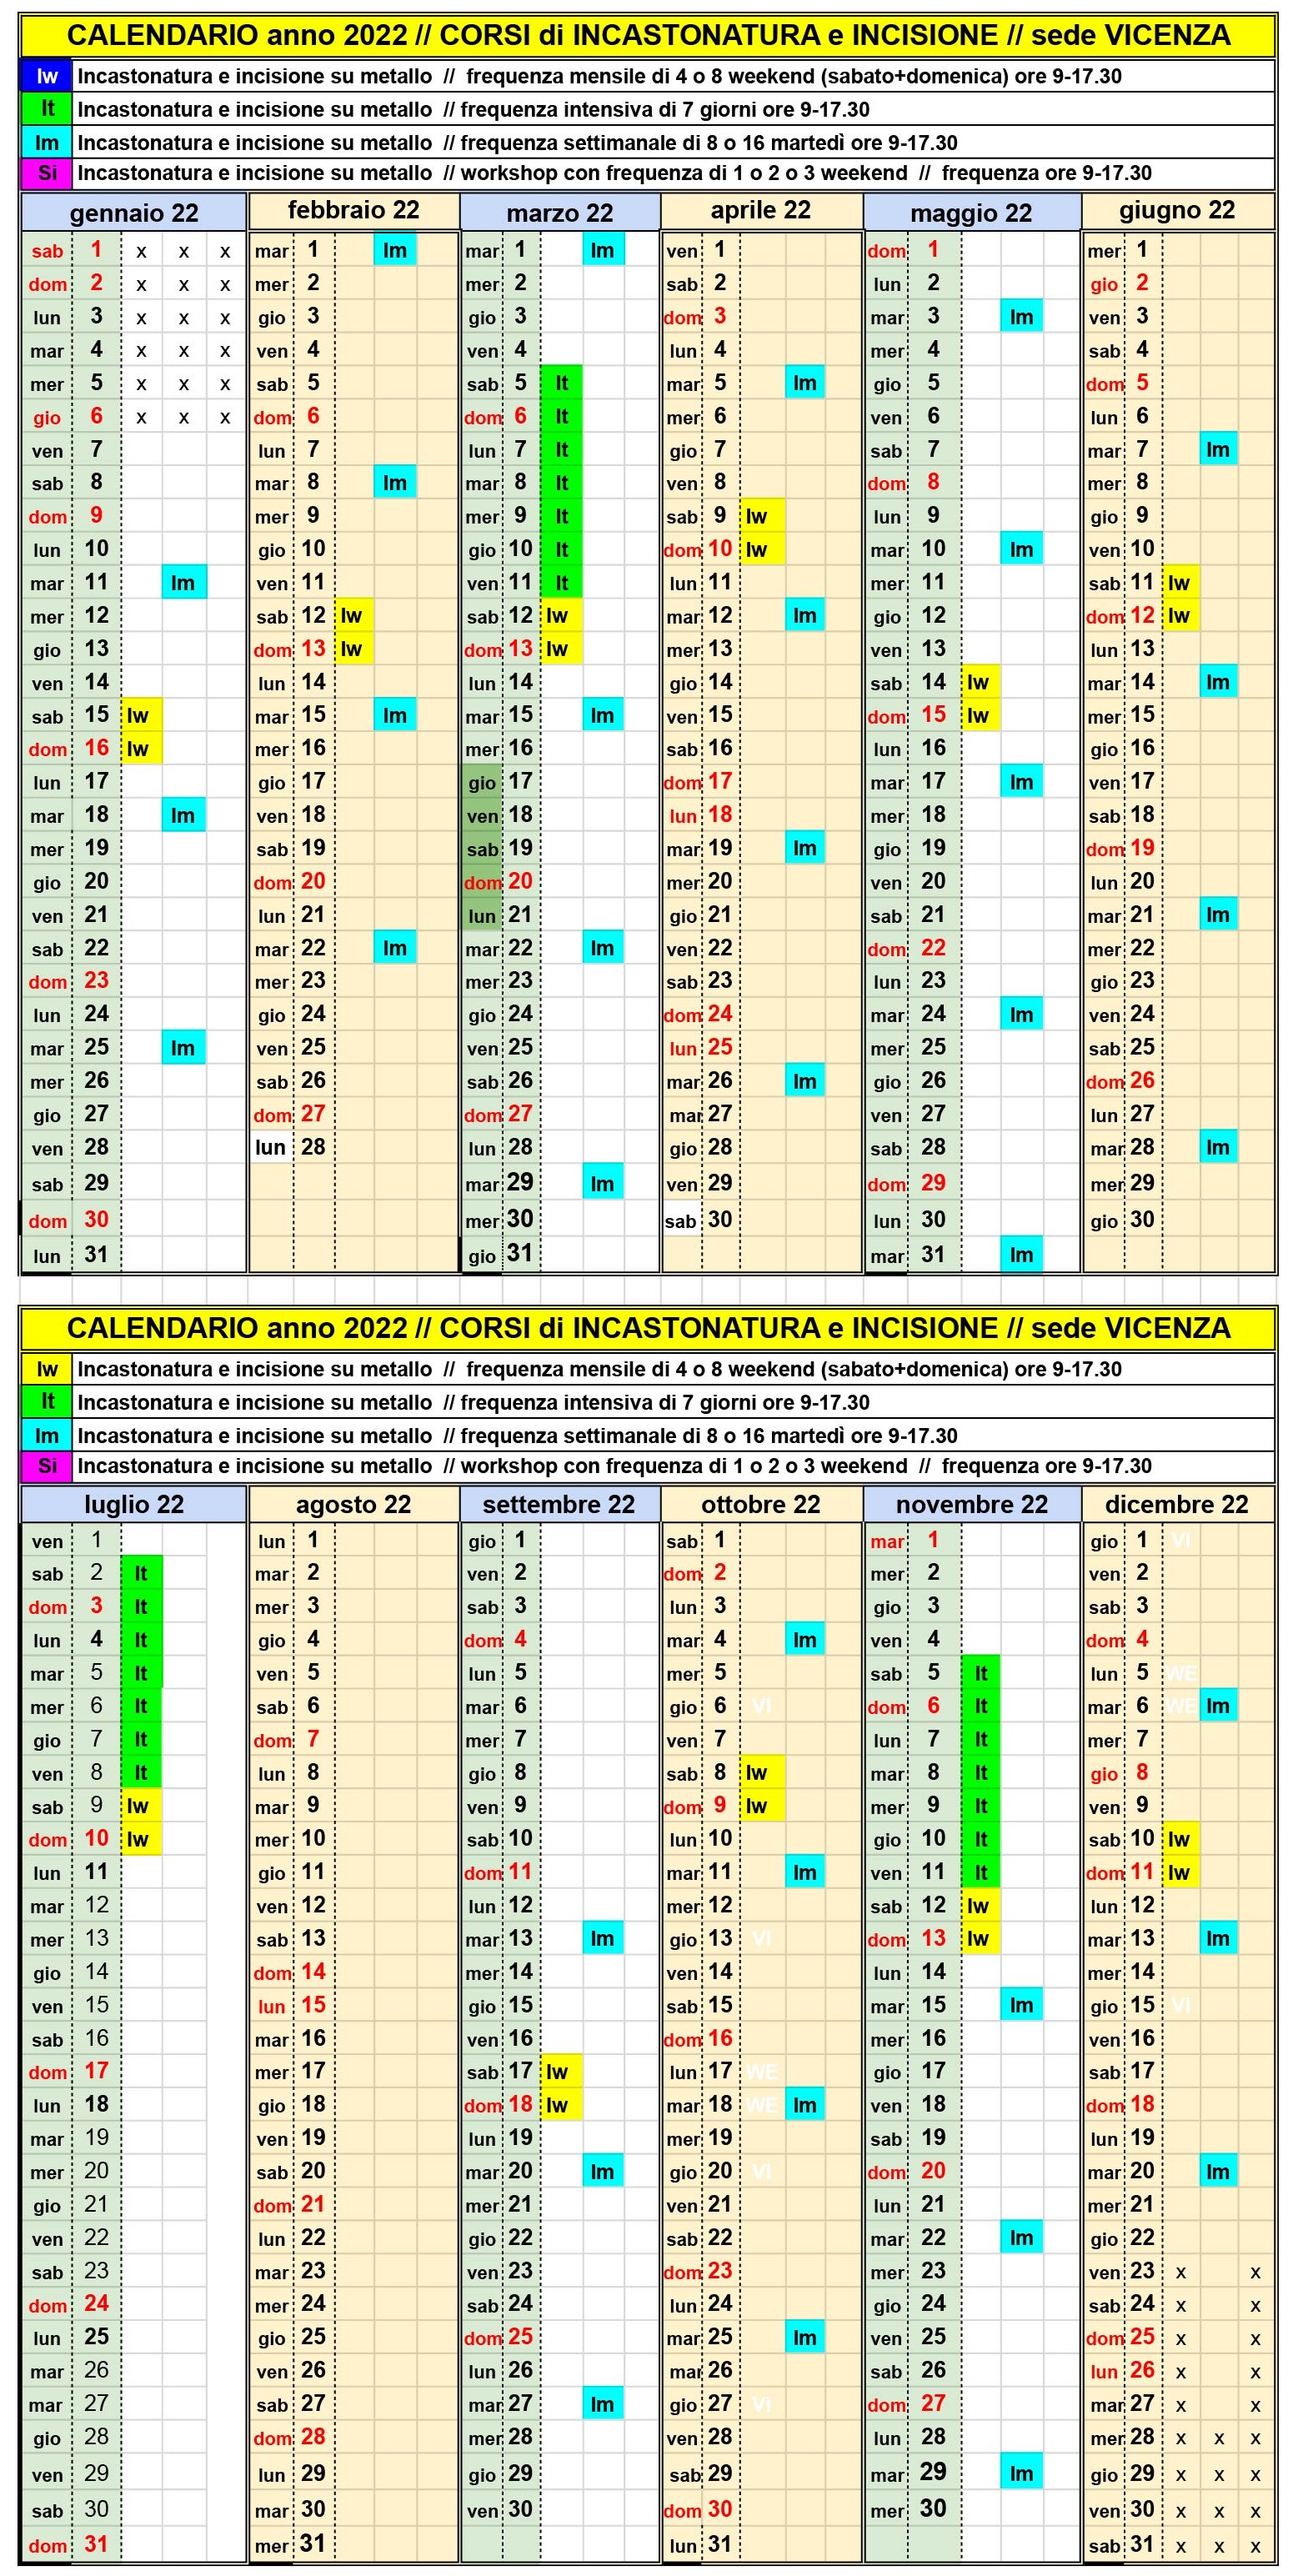
Task: Click the Im cell on mar 25 ottobre
Action: 805,2337
